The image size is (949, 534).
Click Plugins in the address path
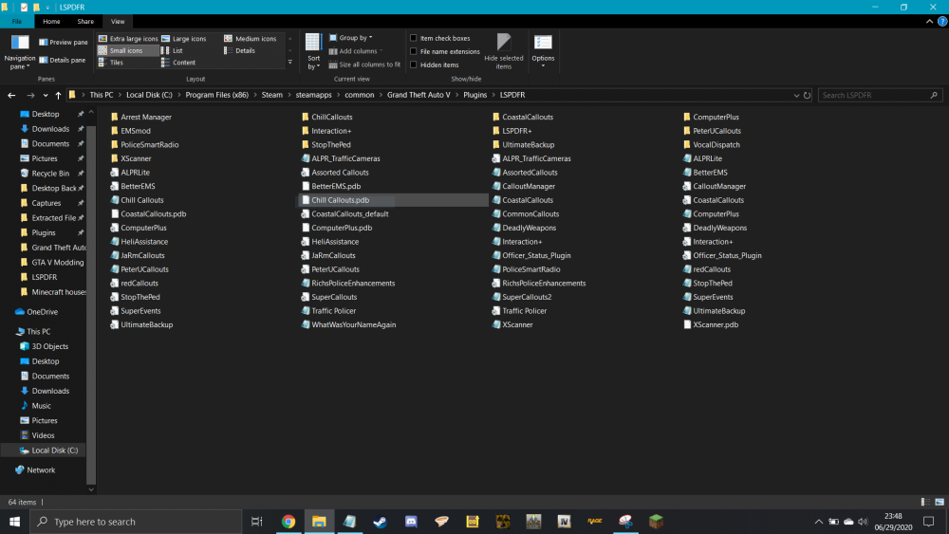click(x=475, y=95)
